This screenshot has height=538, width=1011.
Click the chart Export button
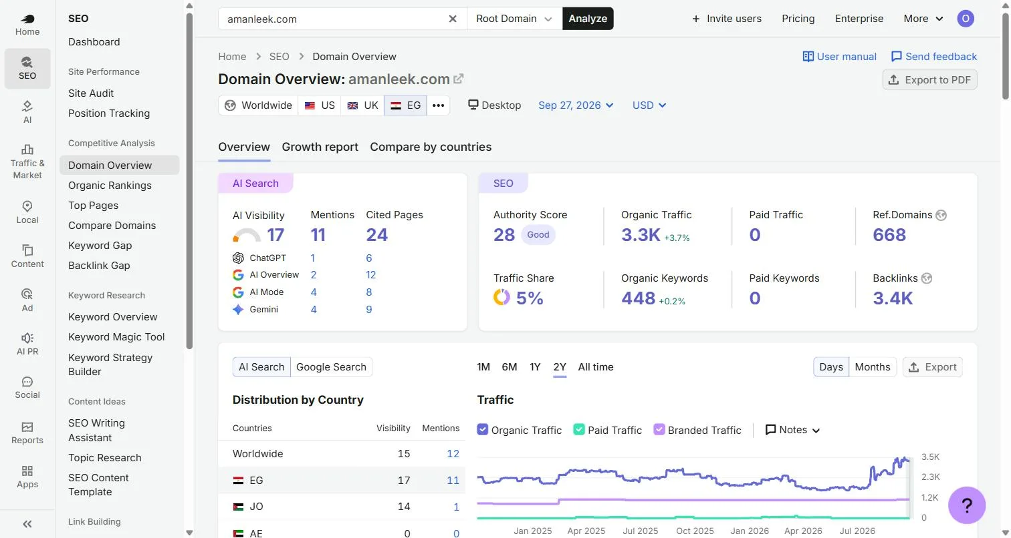(933, 367)
